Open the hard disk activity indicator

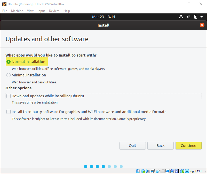coord(138,171)
